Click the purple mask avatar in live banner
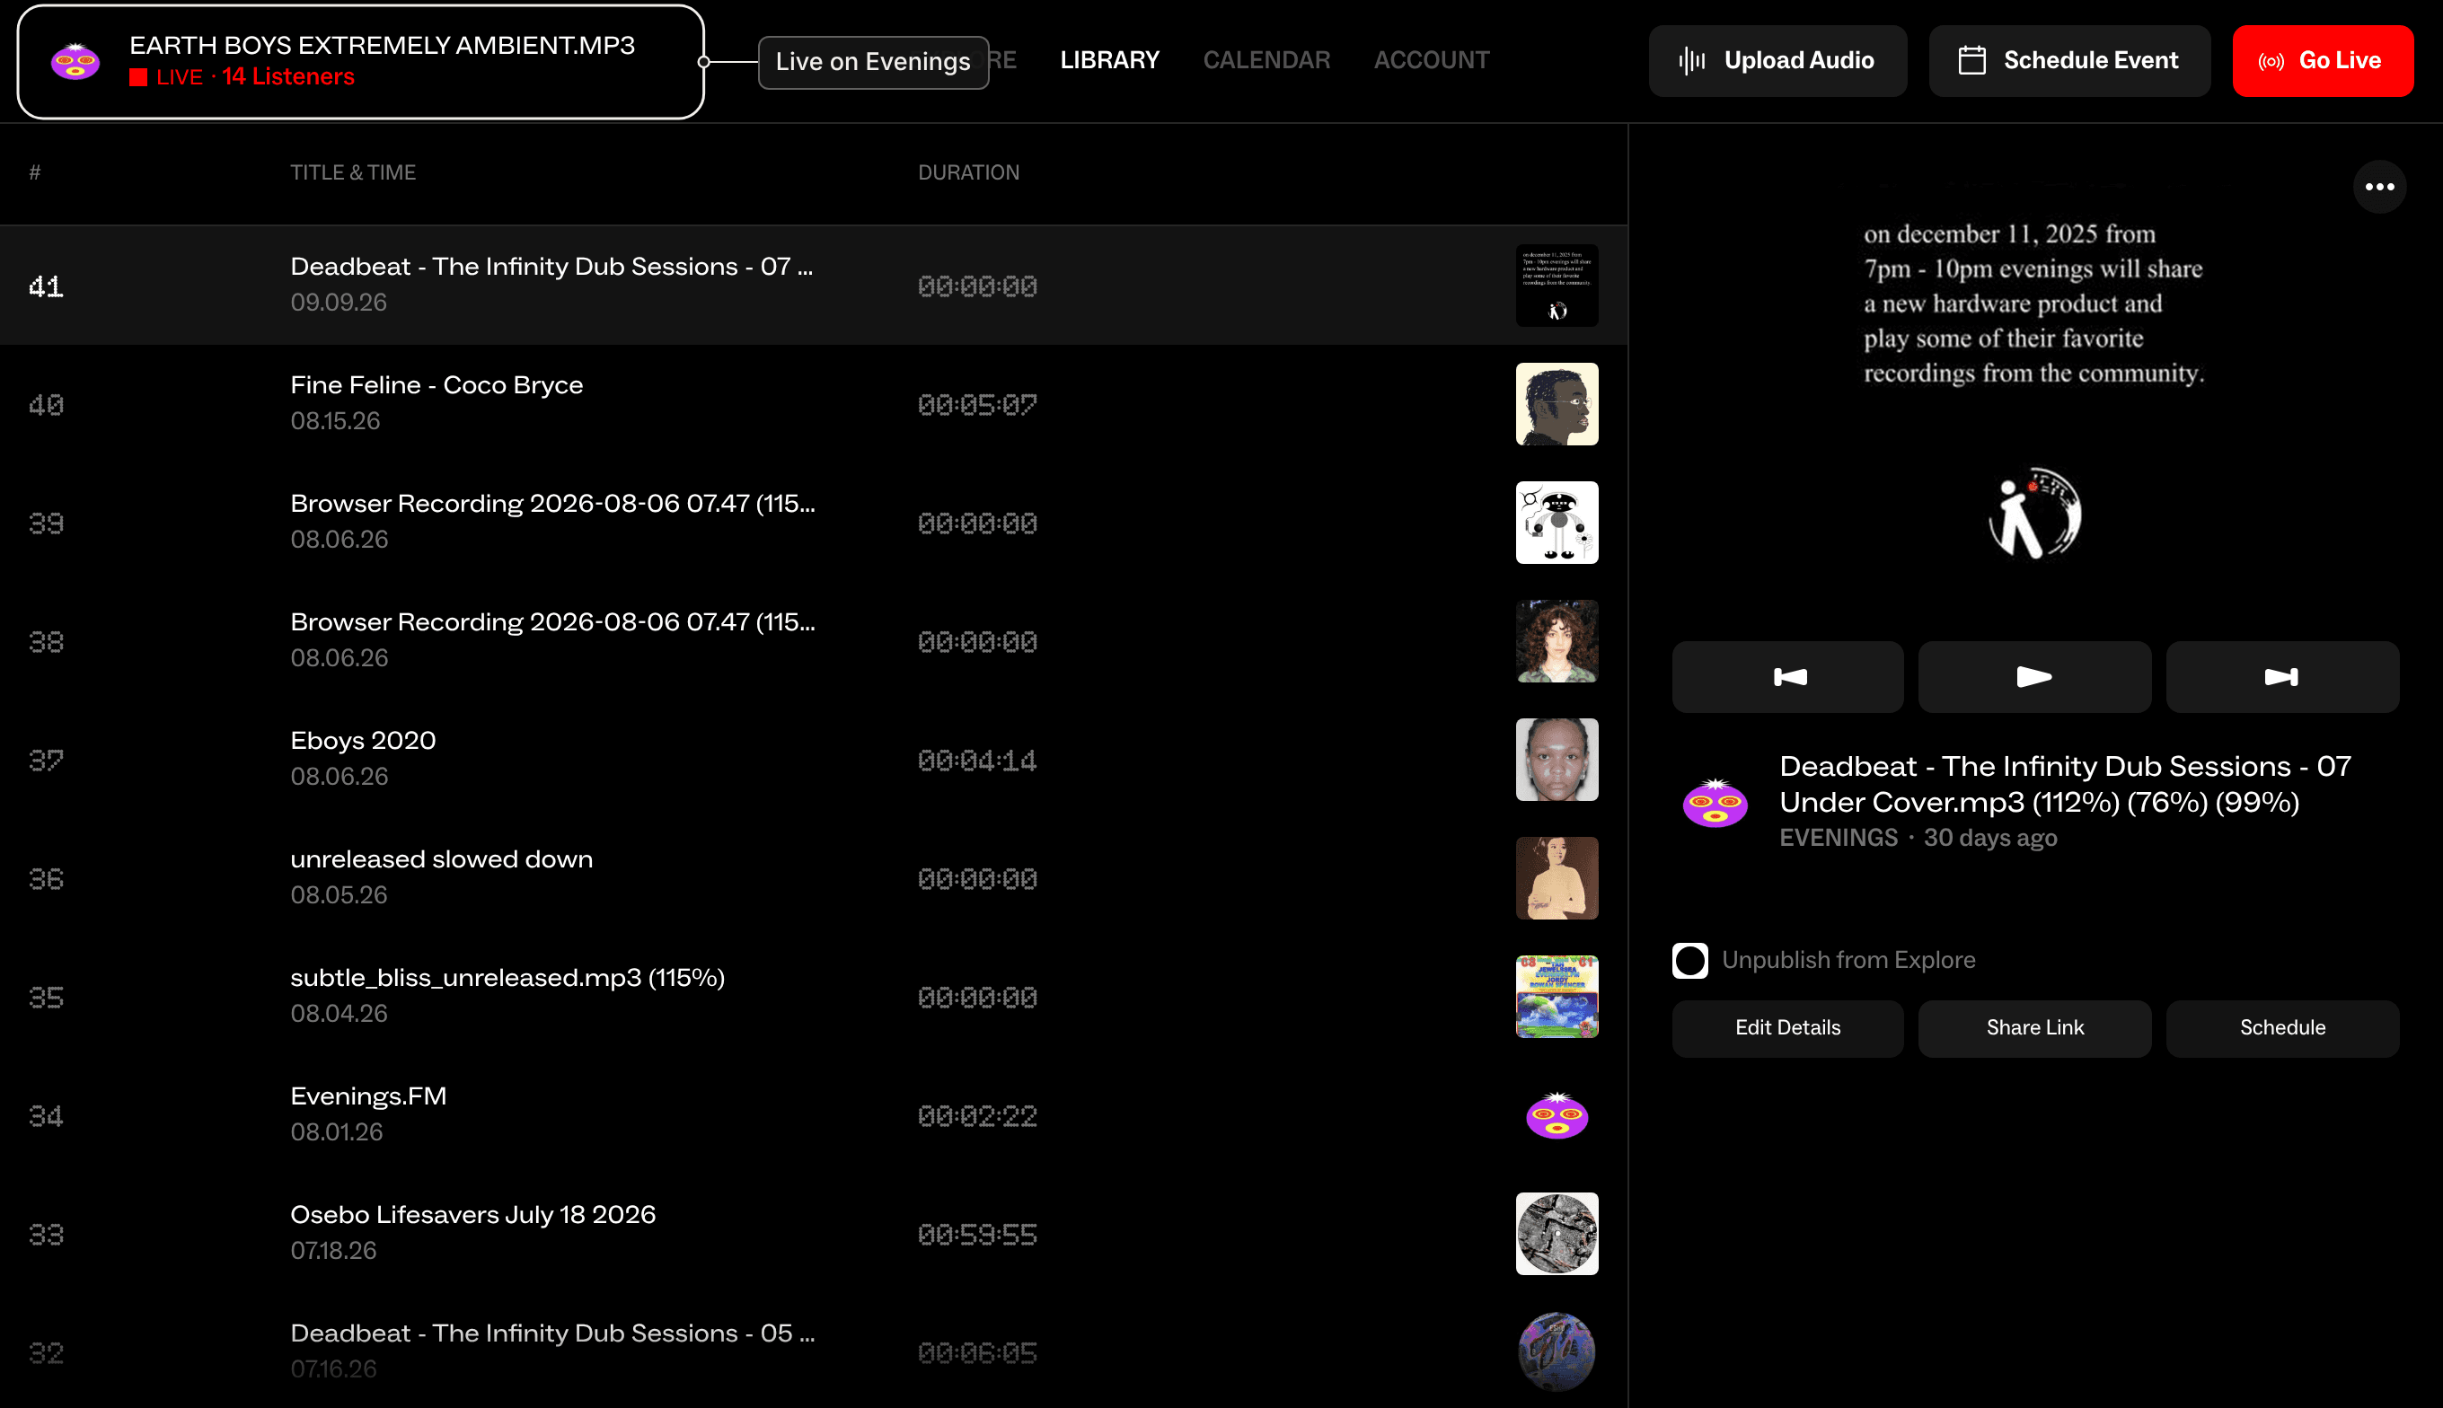 75,62
